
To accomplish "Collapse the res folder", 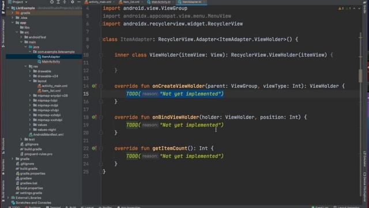I will click(x=25, y=66).
